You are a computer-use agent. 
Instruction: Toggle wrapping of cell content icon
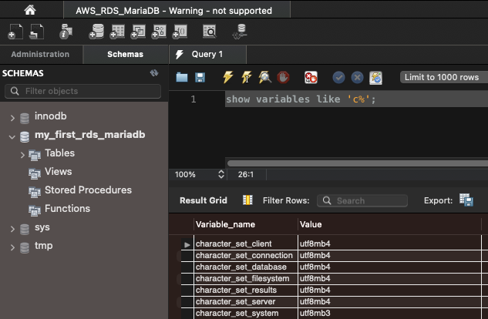point(247,200)
